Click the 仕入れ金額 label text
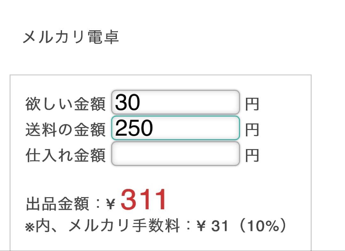The width and height of the screenshot is (345, 251). pos(65,155)
